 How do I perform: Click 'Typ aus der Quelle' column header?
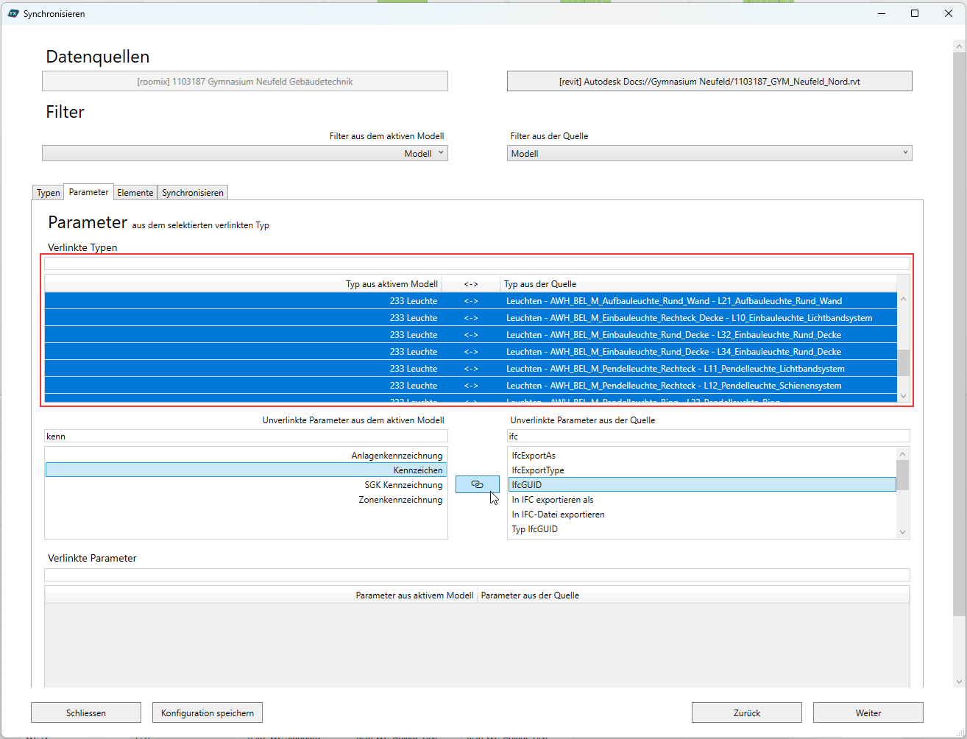540,284
